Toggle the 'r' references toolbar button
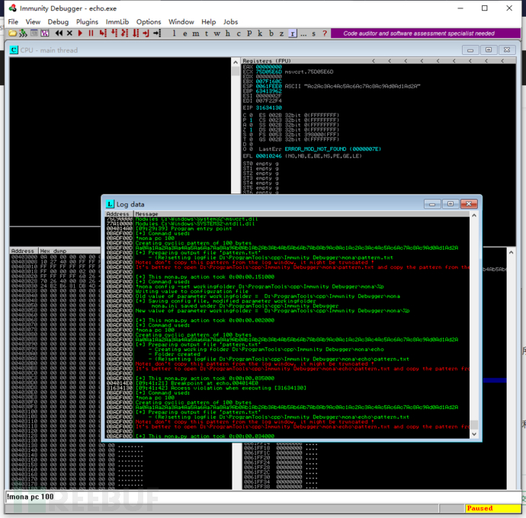 [293, 34]
